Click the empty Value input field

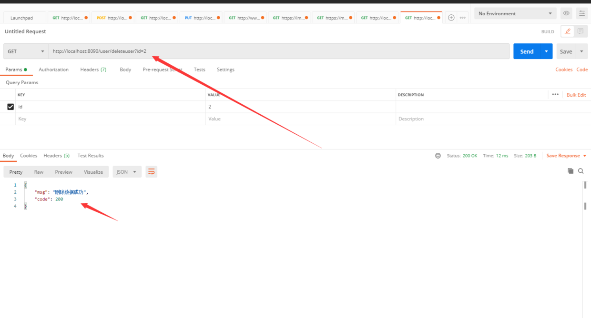tap(301, 119)
